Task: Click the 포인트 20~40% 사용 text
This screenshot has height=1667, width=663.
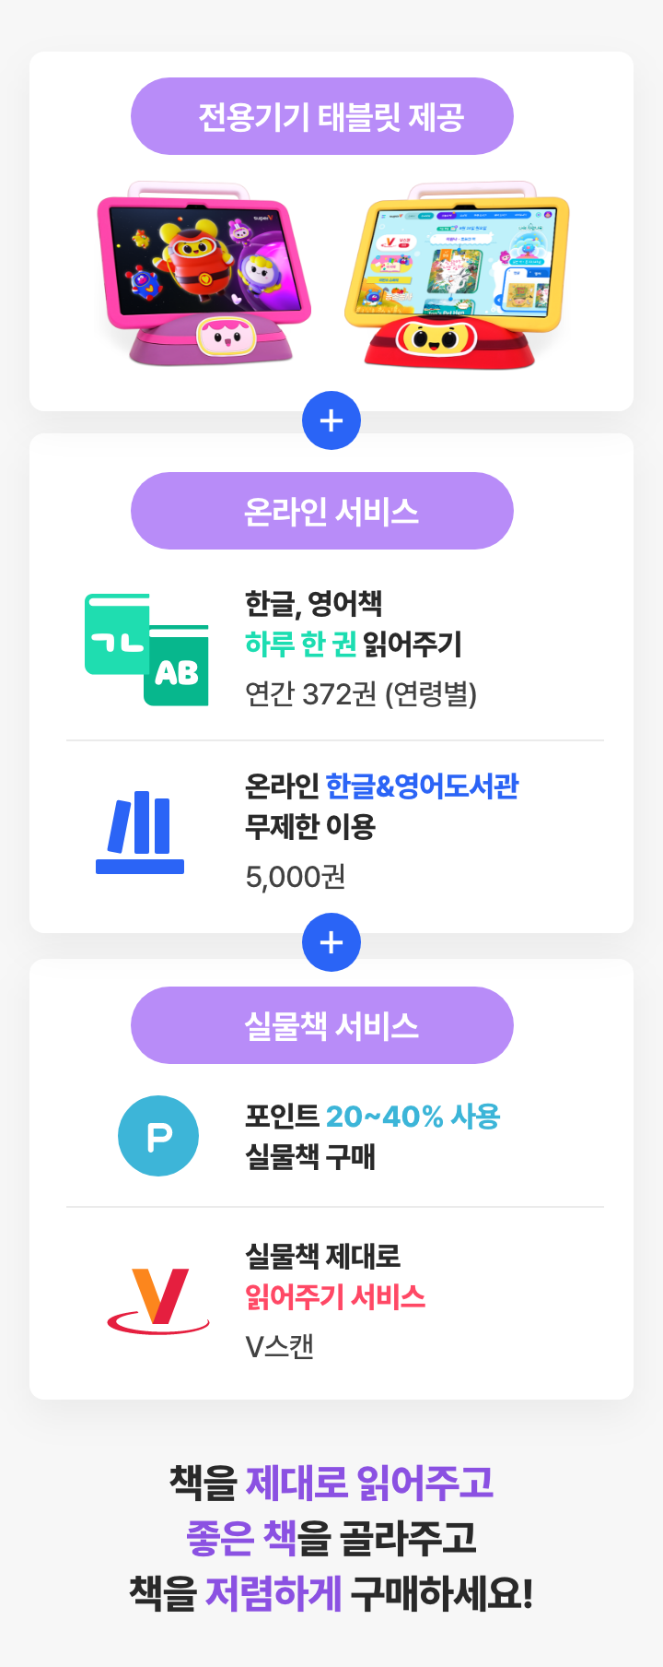Action: pos(373,1116)
